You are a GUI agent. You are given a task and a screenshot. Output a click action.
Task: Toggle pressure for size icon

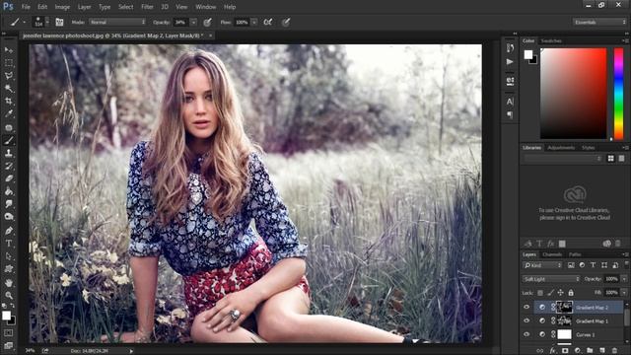click(286, 22)
